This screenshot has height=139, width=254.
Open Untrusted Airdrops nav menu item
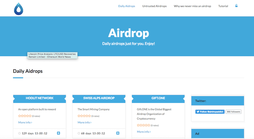154,6
